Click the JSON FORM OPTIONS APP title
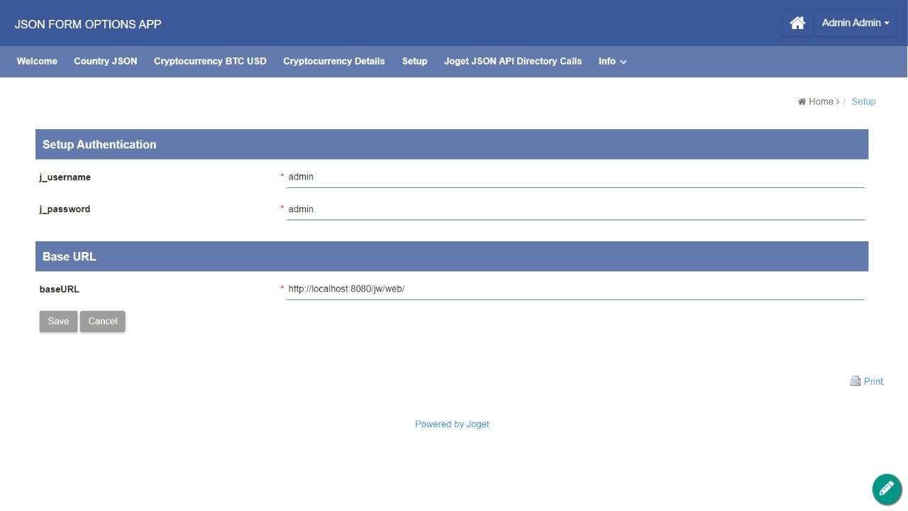 (x=88, y=24)
